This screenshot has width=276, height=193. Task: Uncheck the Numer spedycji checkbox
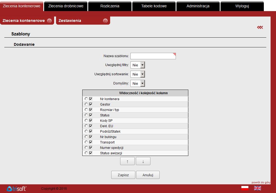pos(91,148)
